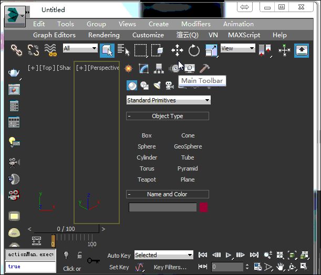Create a GeoSphere primitive
Screen dimensions: 321x275
(188, 146)
